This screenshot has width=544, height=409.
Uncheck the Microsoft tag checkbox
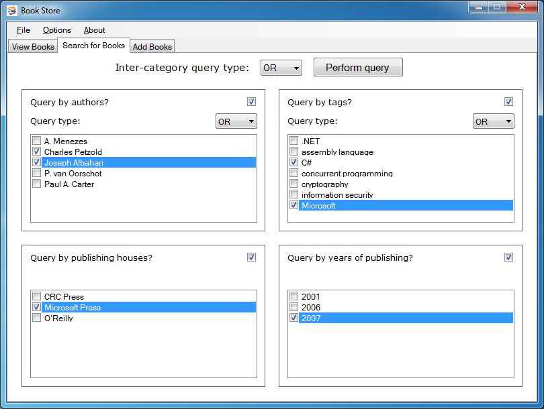(294, 205)
